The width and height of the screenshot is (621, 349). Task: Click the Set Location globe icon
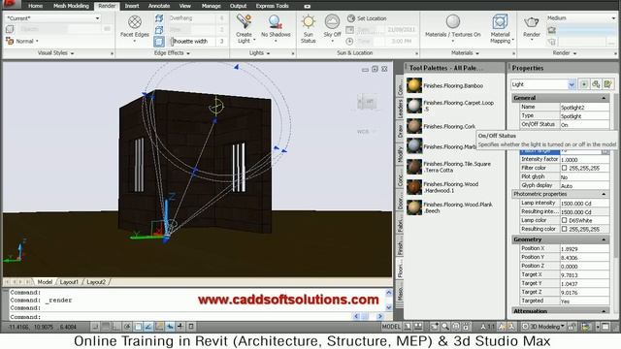click(x=351, y=18)
